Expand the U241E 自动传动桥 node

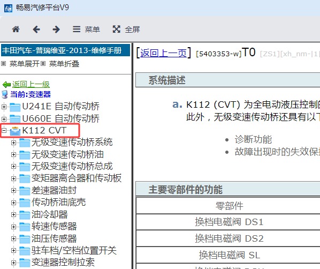pyautogui.click(x=4, y=107)
